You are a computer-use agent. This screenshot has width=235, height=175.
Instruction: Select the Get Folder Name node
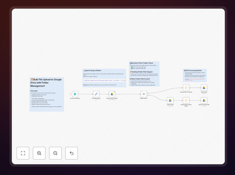(96, 94)
